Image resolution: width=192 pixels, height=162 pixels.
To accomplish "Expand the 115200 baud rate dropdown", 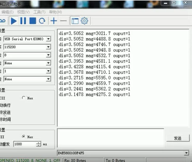I will click(x=48, y=47).
